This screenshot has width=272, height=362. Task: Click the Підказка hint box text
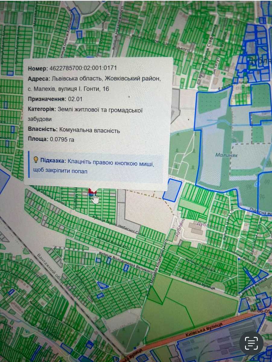94,166
